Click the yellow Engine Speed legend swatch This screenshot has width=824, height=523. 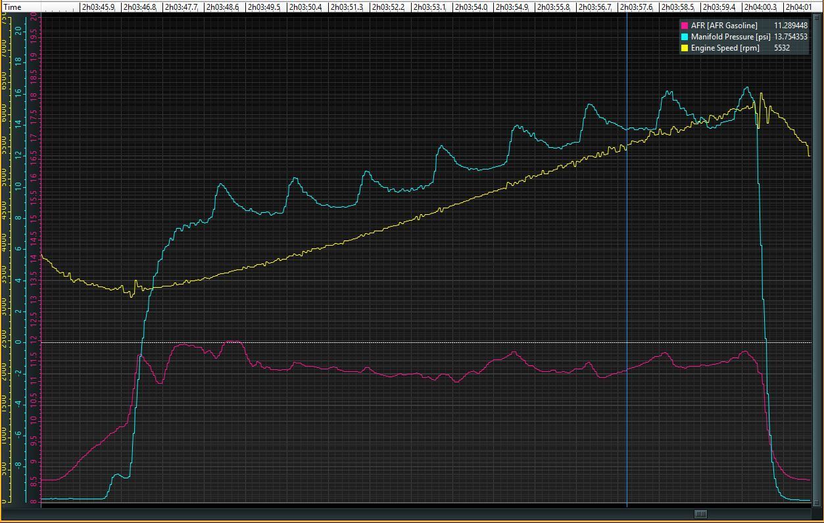(x=685, y=48)
